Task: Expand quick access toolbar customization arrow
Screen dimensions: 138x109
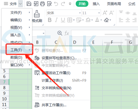Action: 70,4
